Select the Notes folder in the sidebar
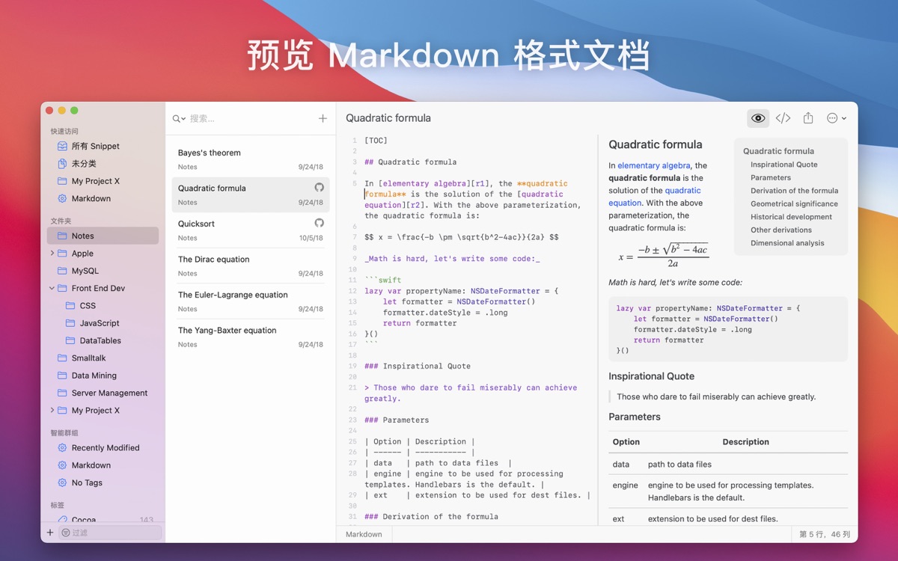 point(103,236)
